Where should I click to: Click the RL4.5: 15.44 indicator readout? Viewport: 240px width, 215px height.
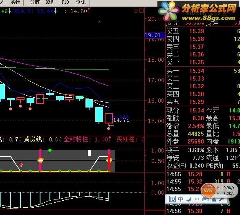pos(35,11)
